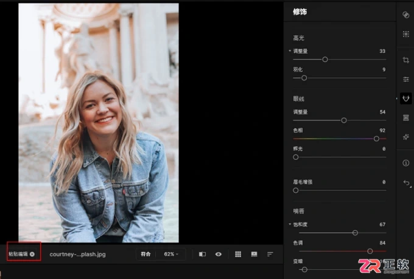Open the retouch face icon panel

[406, 98]
